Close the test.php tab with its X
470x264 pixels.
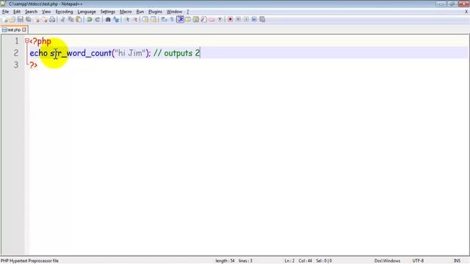tap(24, 29)
